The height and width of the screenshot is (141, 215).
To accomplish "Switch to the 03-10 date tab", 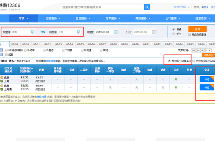I will [26, 44].
